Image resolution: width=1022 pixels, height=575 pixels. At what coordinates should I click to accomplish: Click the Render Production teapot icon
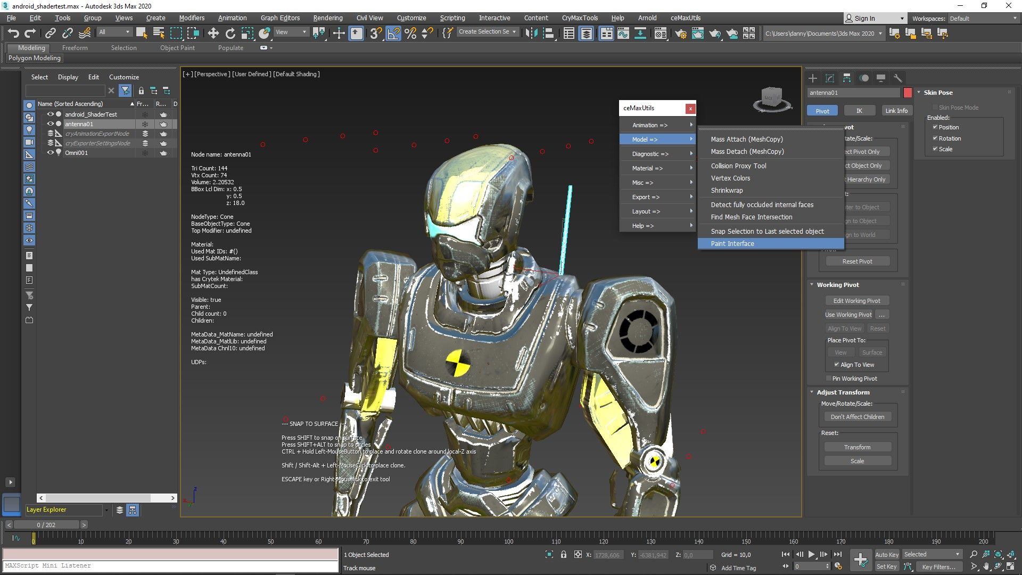tap(714, 33)
